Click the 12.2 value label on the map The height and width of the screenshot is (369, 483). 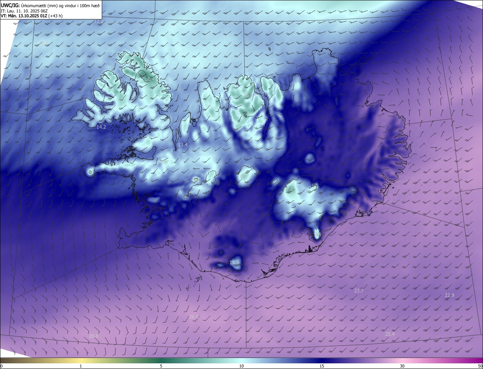pyautogui.click(x=98, y=22)
